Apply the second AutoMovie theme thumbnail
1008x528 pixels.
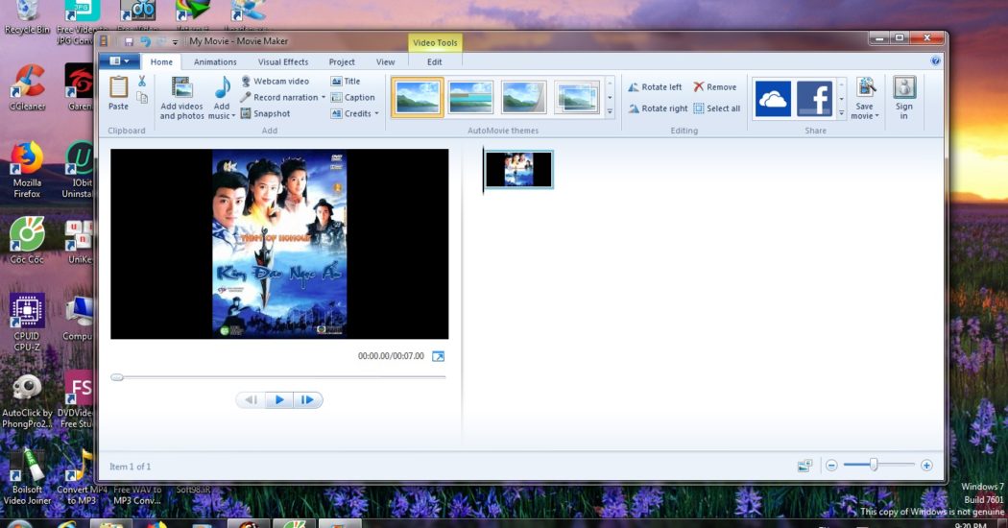(470, 97)
